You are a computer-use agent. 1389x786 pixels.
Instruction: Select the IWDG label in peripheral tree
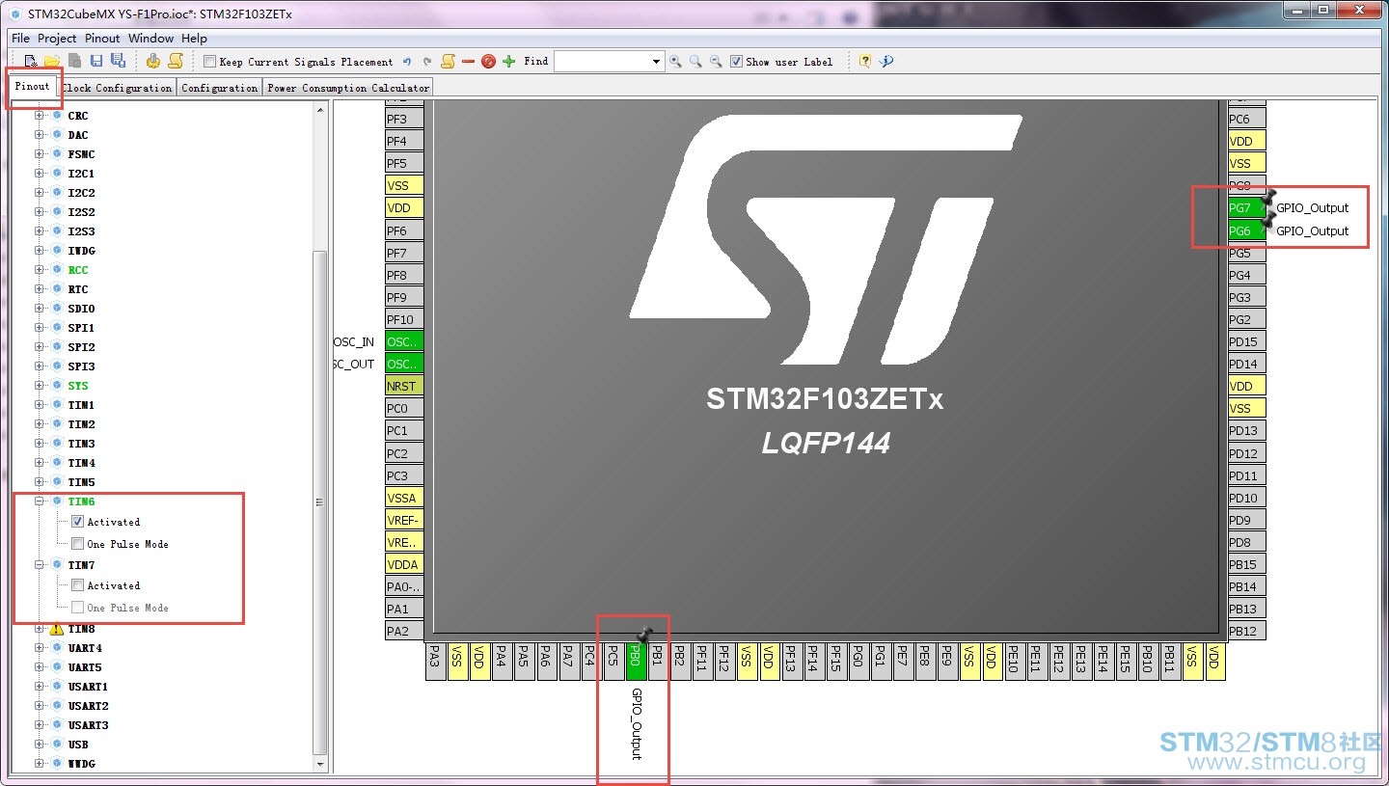pos(82,251)
